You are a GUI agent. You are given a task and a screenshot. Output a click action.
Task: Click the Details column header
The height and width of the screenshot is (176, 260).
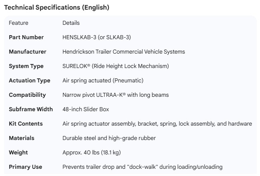click(71, 23)
